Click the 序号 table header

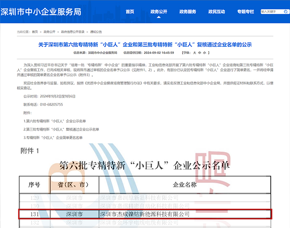click(x=34, y=185)
